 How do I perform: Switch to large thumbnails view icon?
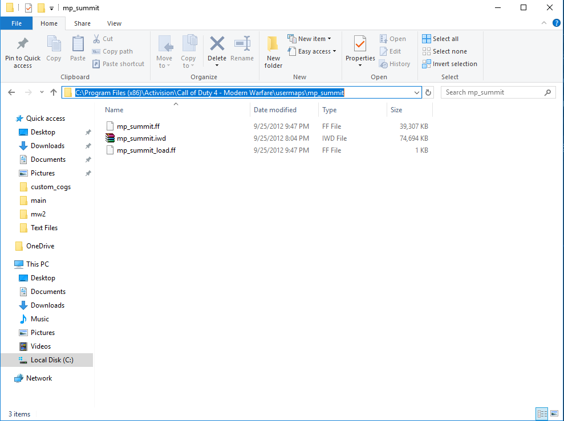554,414
